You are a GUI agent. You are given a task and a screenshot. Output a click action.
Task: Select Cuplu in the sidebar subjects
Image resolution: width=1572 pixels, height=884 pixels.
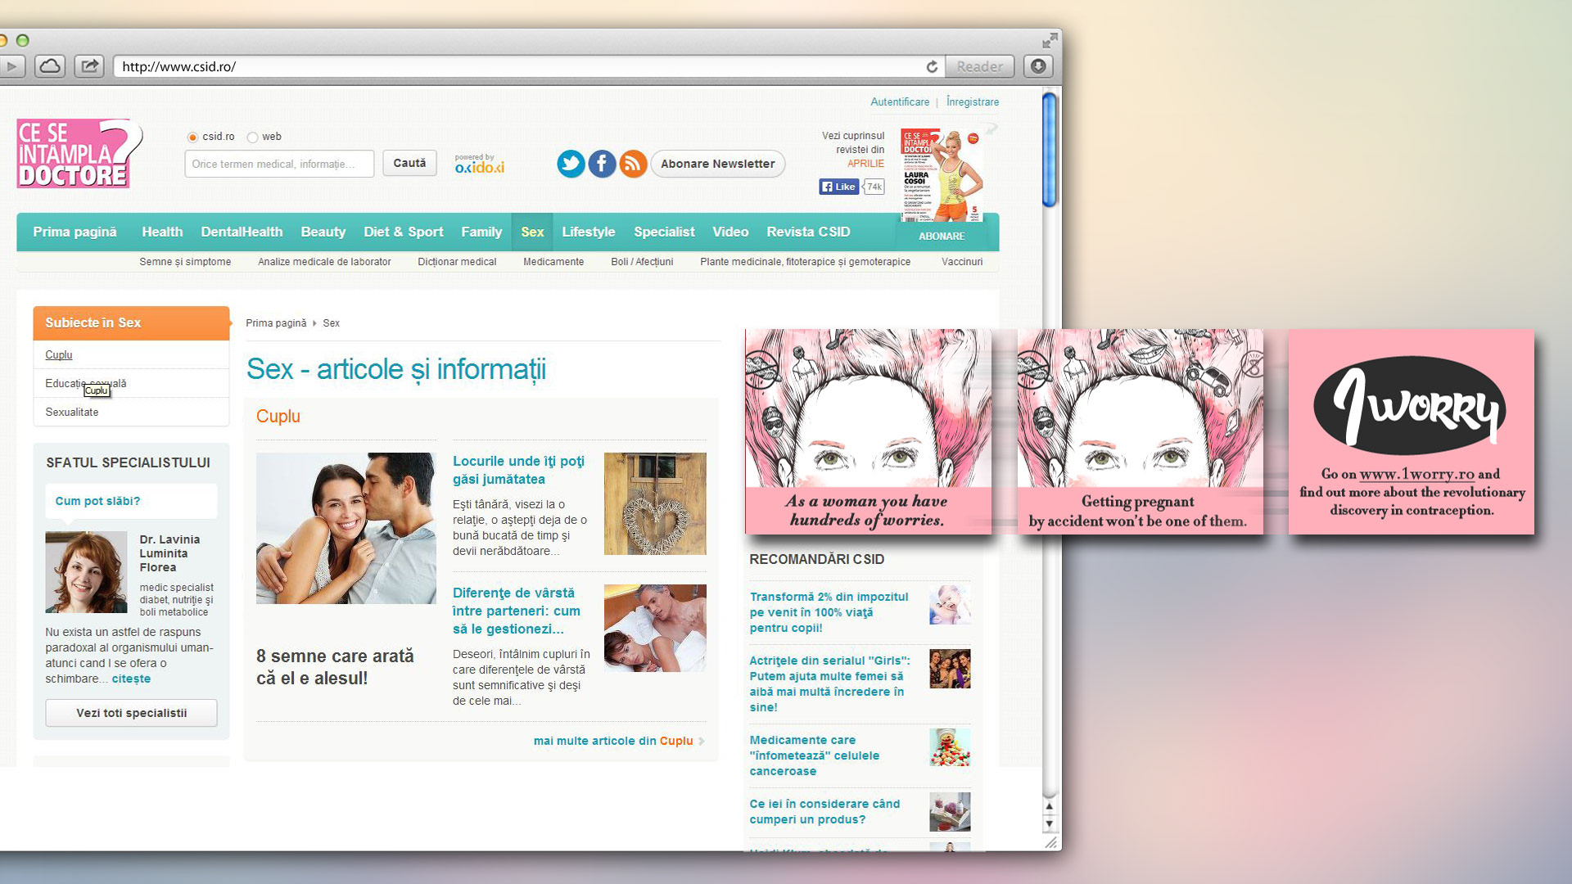(59, 354)
